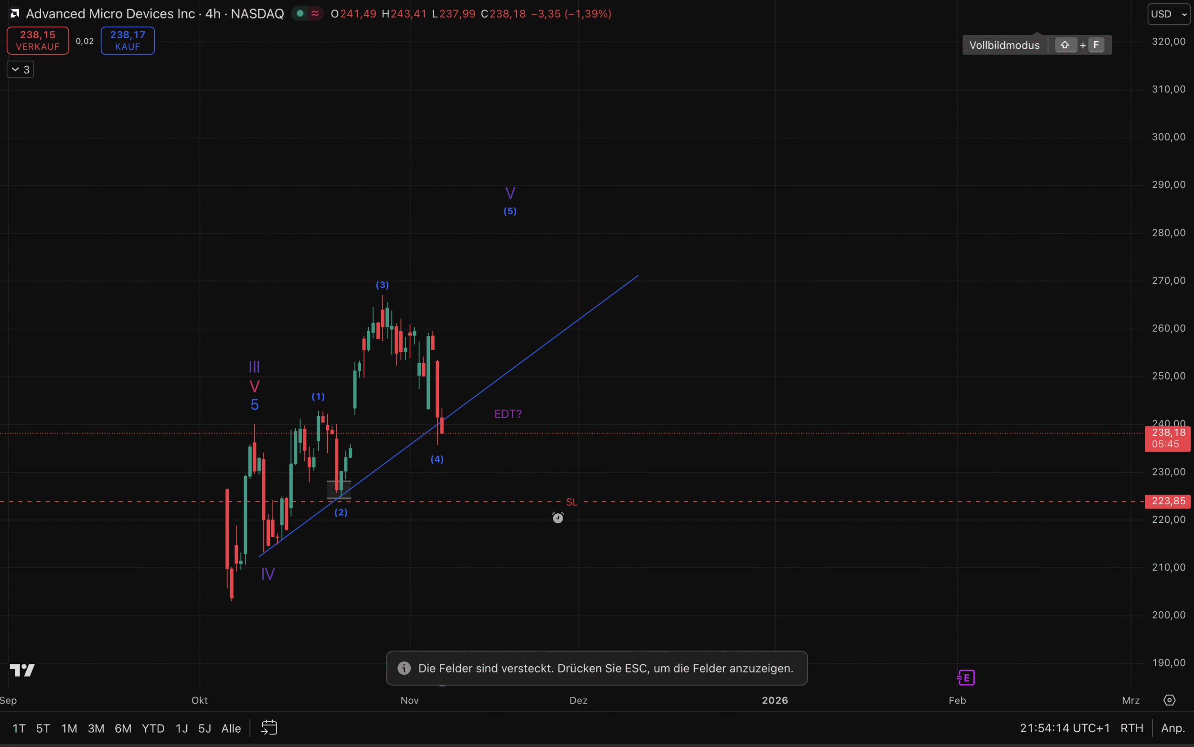Select the YTD time range
The height and width of the screenshot is (747, 1194).
153,728
